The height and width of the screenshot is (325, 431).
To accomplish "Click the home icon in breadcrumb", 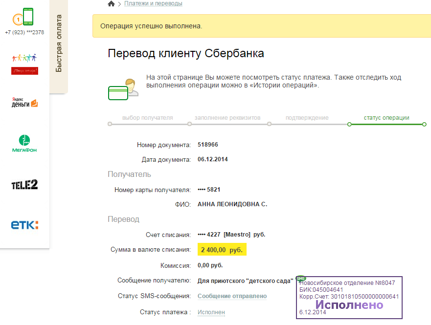I will [x=111, y=3].
